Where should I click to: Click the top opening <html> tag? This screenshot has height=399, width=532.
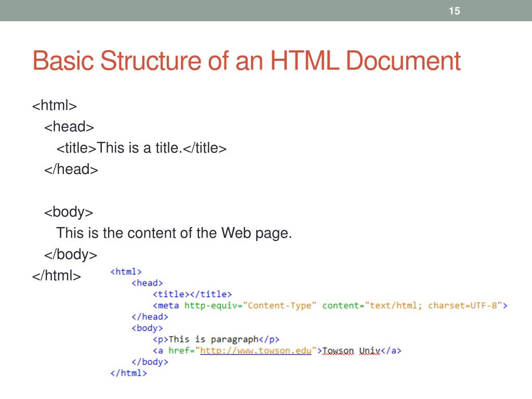click(x=54, y=105)
